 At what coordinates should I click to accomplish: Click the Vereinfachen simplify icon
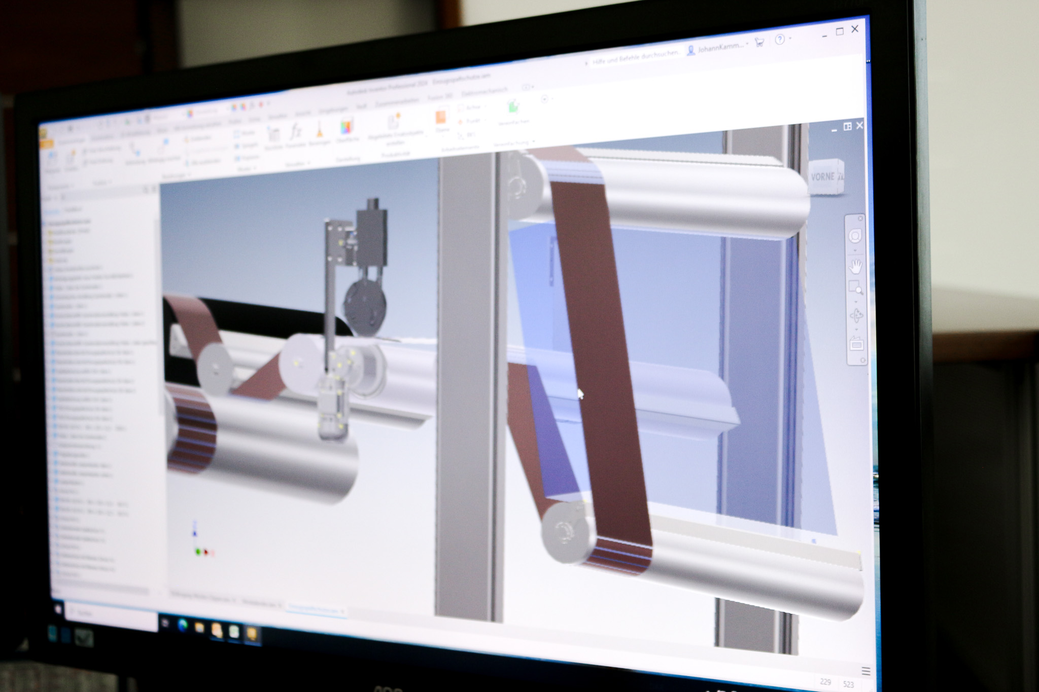point(513,107)
